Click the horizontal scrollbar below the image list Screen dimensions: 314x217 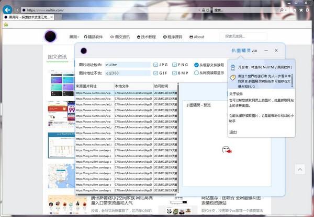click(126, 195)
